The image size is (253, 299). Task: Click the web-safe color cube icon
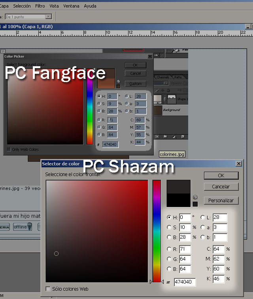point(195,197)
